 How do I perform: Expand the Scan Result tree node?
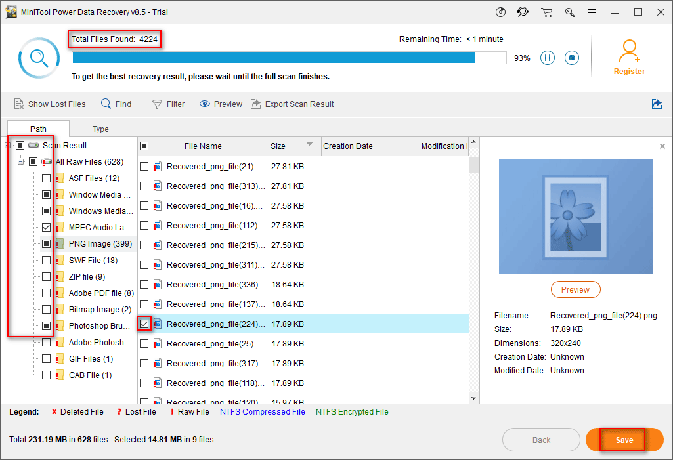[7, 146]
